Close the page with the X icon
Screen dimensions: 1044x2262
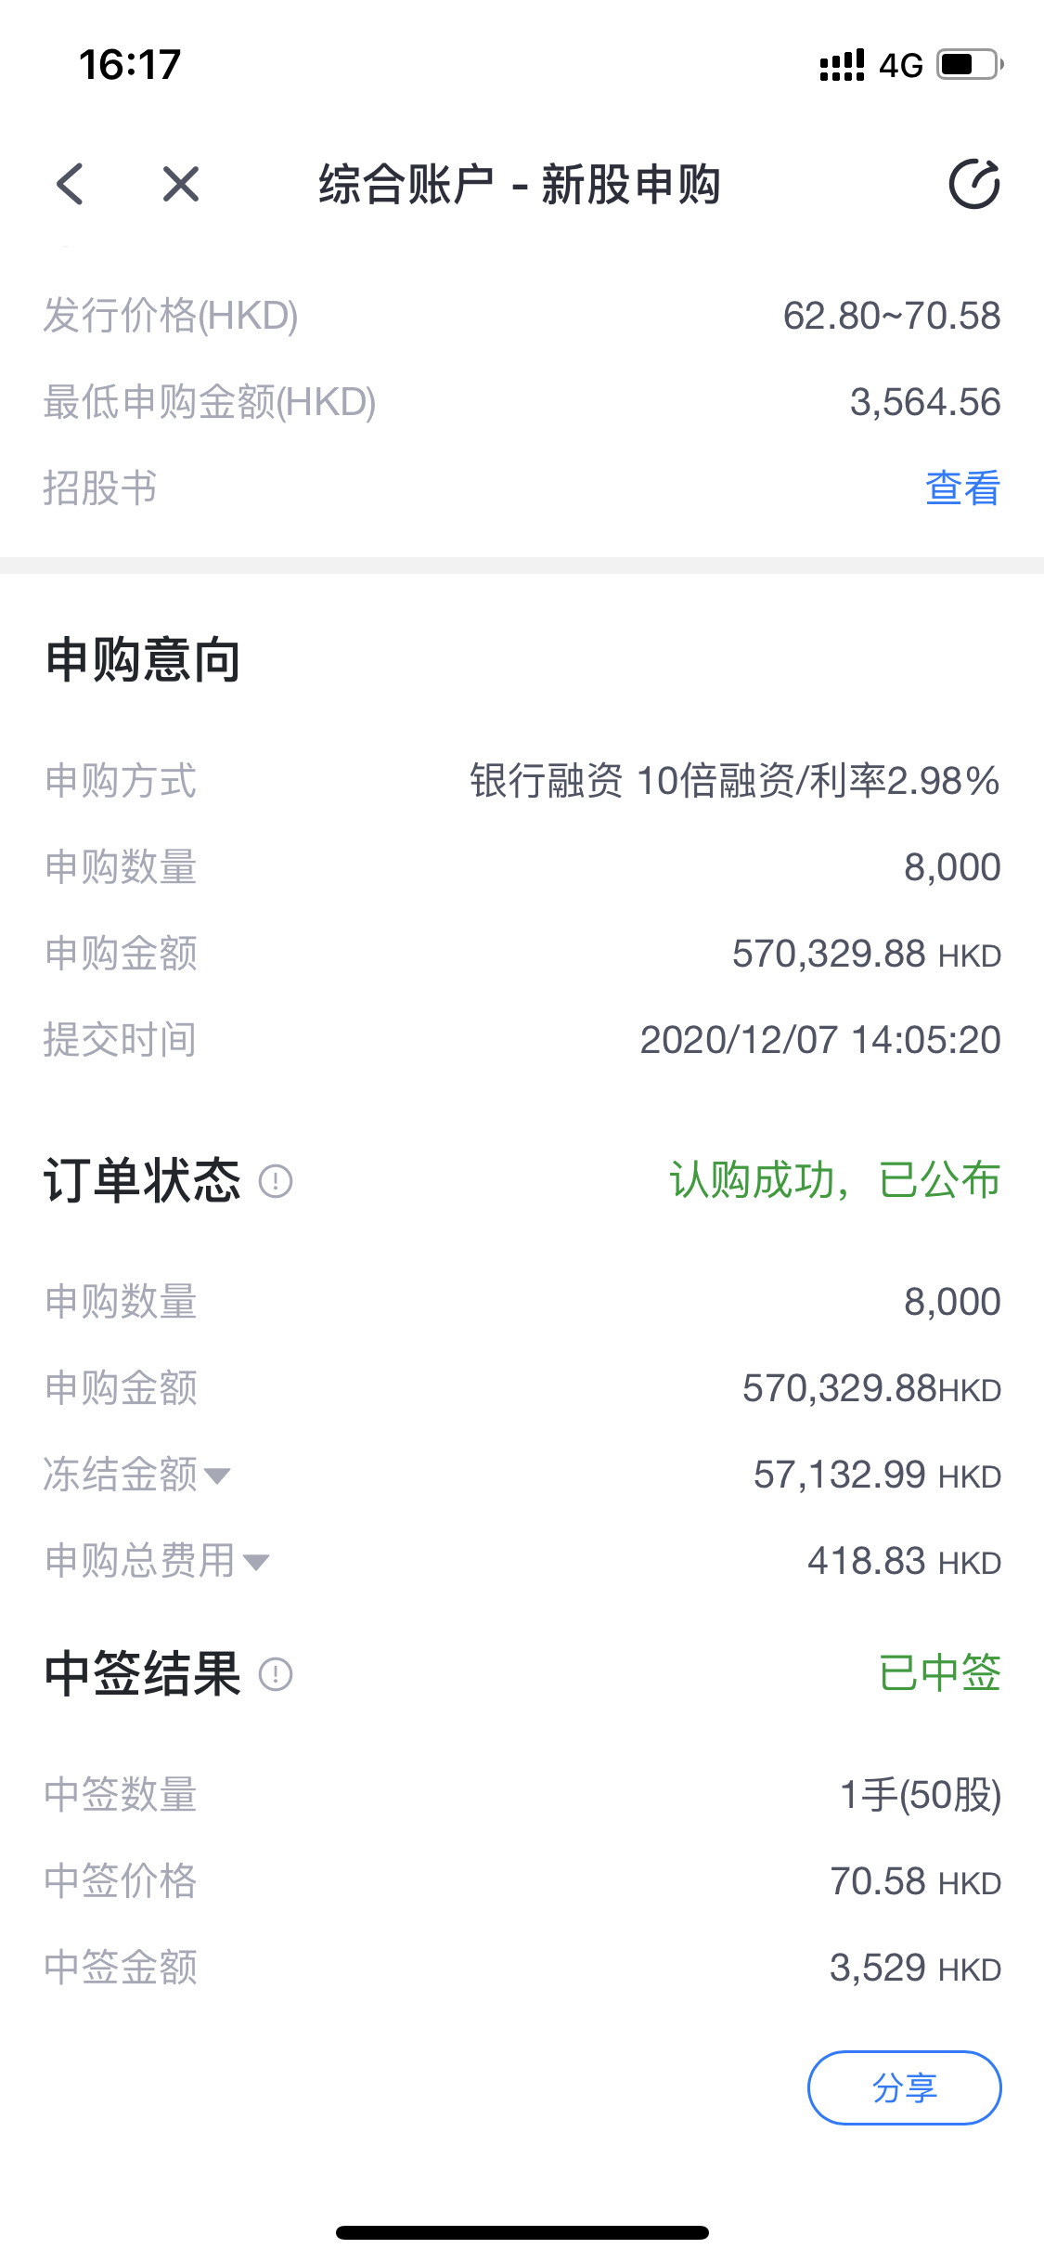coord(181,184)
